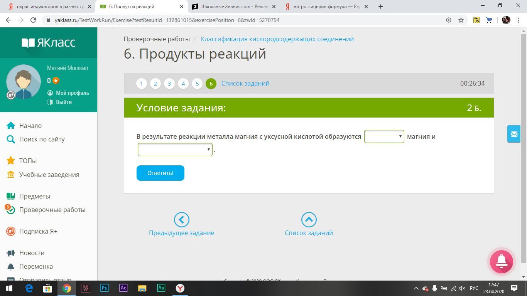Click the Предыдущее задание link
527x296 pixels.
[181, 233]
